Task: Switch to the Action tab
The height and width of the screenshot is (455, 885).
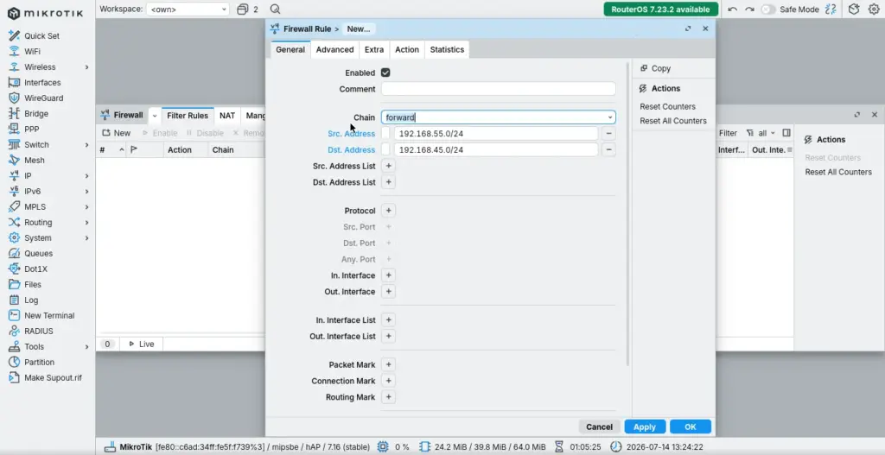Action: point(406,49)
